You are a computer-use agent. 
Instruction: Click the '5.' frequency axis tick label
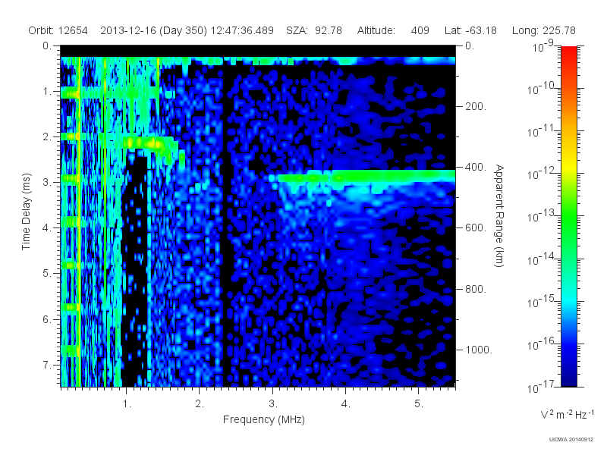point(419,404)
